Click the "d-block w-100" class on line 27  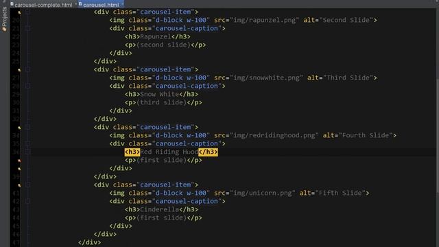pos(181,78)
